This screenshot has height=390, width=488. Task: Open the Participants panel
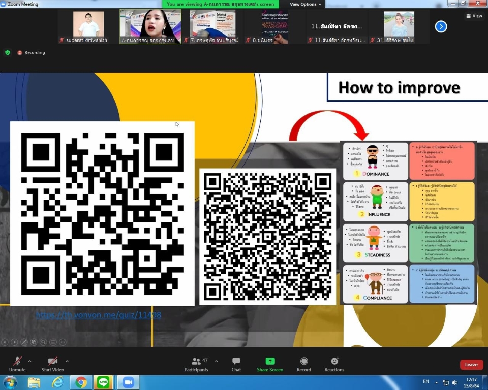tap(196, 364)
